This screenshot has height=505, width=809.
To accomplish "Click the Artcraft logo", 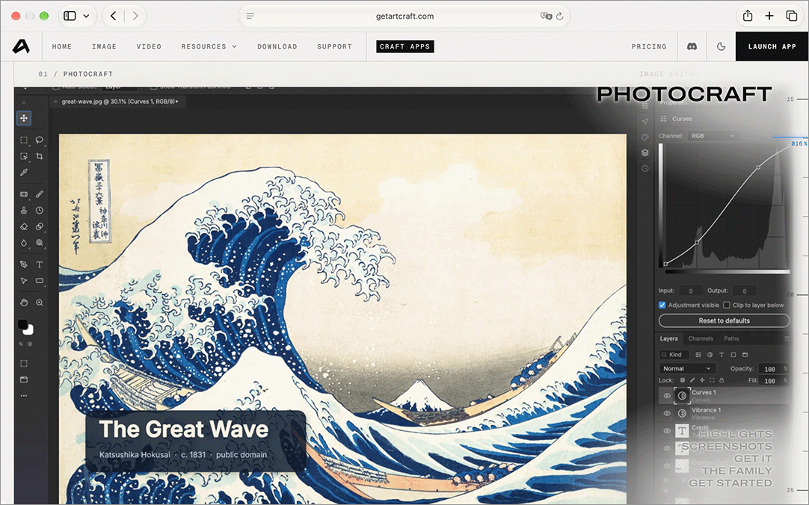I will point(21,46).
